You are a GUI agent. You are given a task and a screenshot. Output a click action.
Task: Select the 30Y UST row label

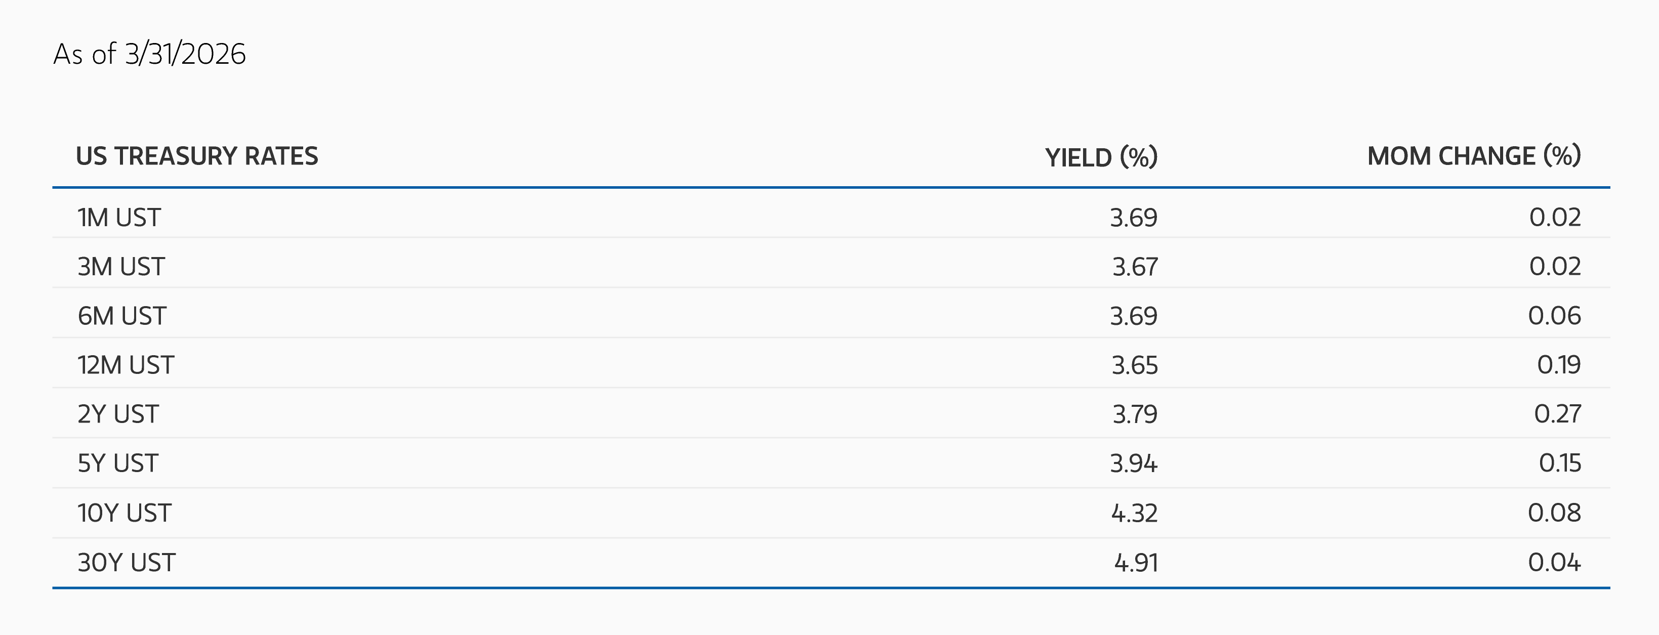click(x=126, y=563)
